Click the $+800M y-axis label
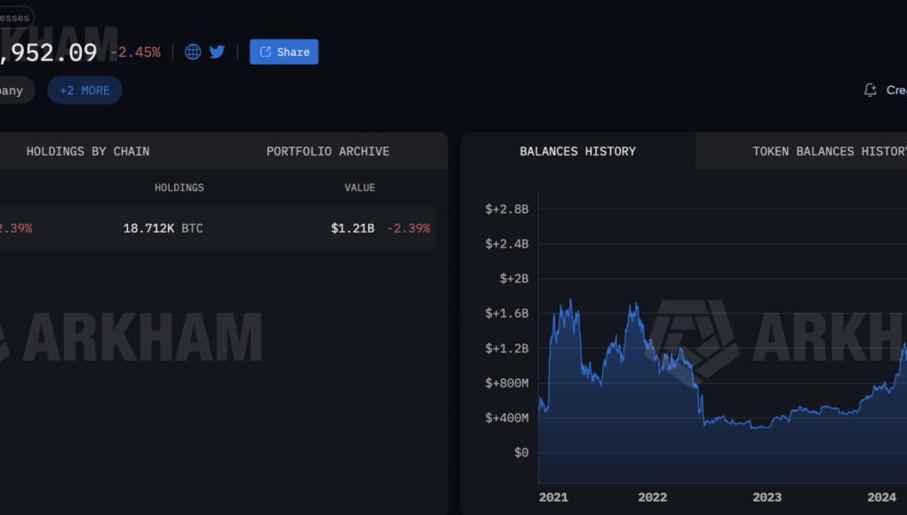 pos(506,384)
